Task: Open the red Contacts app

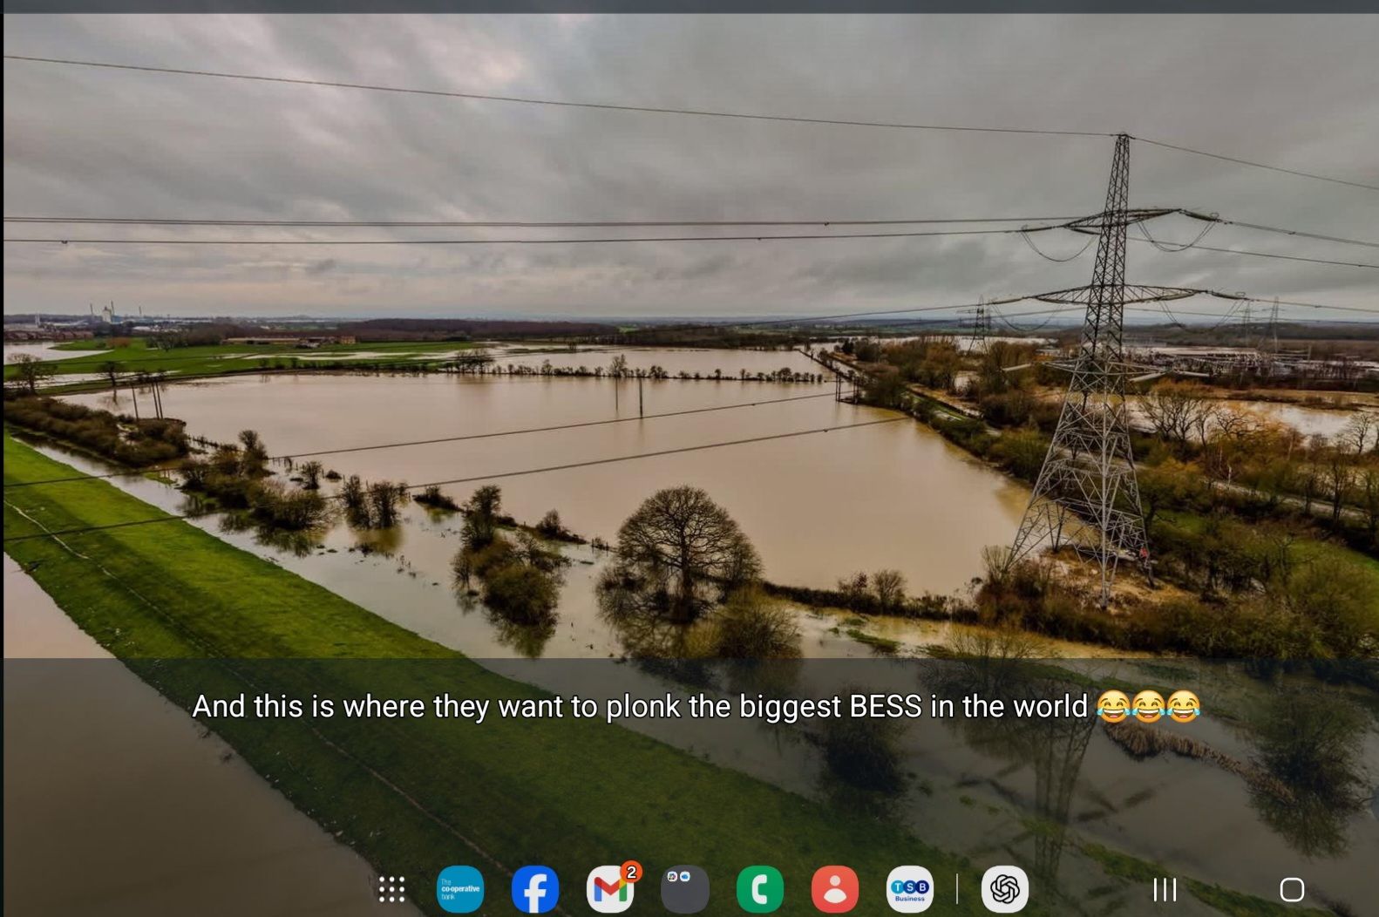Action: 834,889
